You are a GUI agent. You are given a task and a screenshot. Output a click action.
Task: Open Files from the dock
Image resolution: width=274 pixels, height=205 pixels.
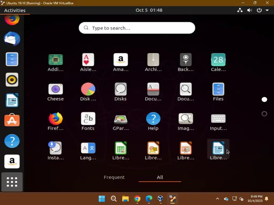point(12,59)
